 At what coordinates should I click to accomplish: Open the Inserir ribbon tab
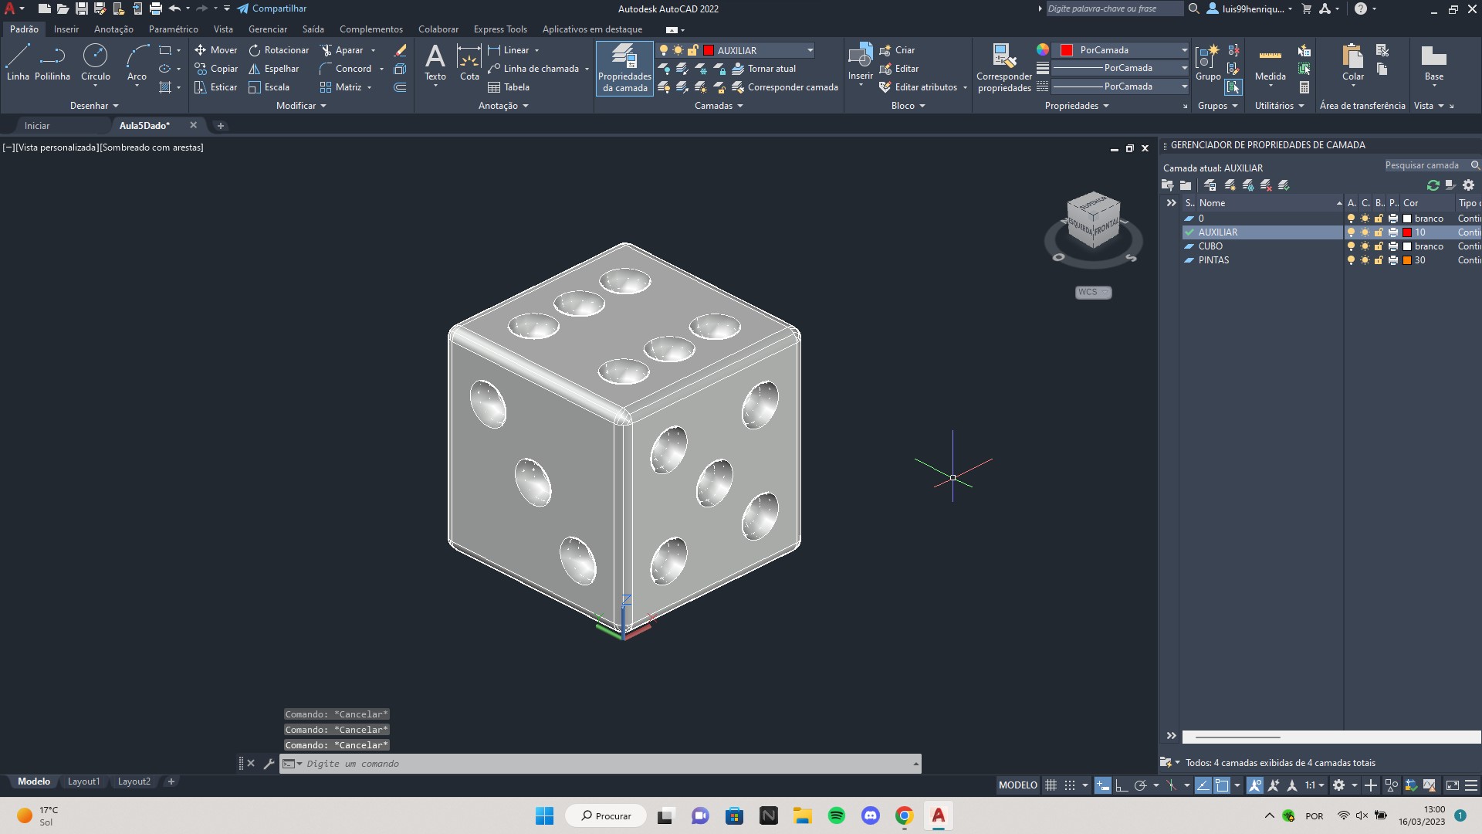click(66, 29)
